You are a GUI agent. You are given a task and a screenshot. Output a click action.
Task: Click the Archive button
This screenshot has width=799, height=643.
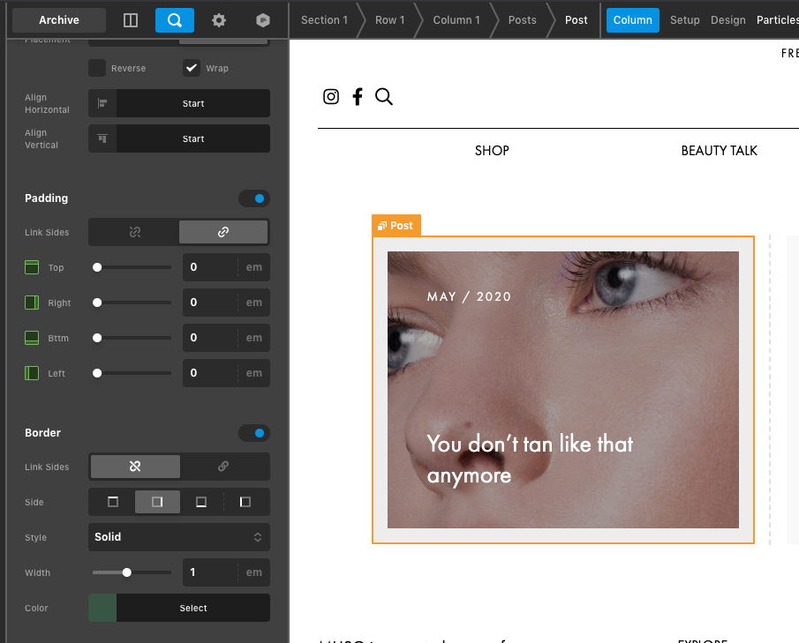59,20
